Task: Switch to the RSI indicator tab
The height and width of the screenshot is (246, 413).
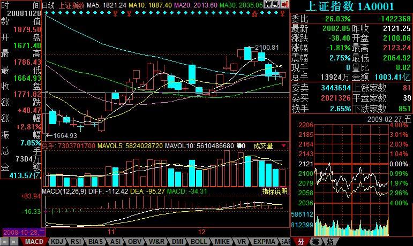Action: (x=76, y=242)
